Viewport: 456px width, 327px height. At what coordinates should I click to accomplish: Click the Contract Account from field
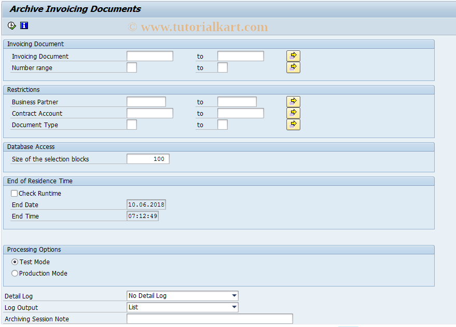coord(150,113)
